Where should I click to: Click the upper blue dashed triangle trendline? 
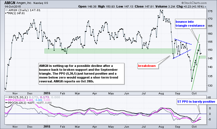pos(183,42)
